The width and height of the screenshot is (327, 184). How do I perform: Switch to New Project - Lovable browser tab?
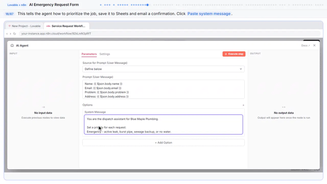tap(25, 26)
